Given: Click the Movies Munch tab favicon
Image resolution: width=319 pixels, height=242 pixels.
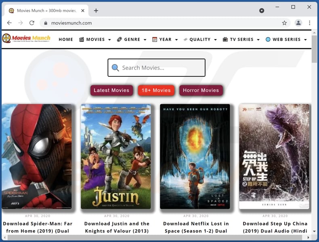Looking at the screenshot, I should click(x=11, y=11).
